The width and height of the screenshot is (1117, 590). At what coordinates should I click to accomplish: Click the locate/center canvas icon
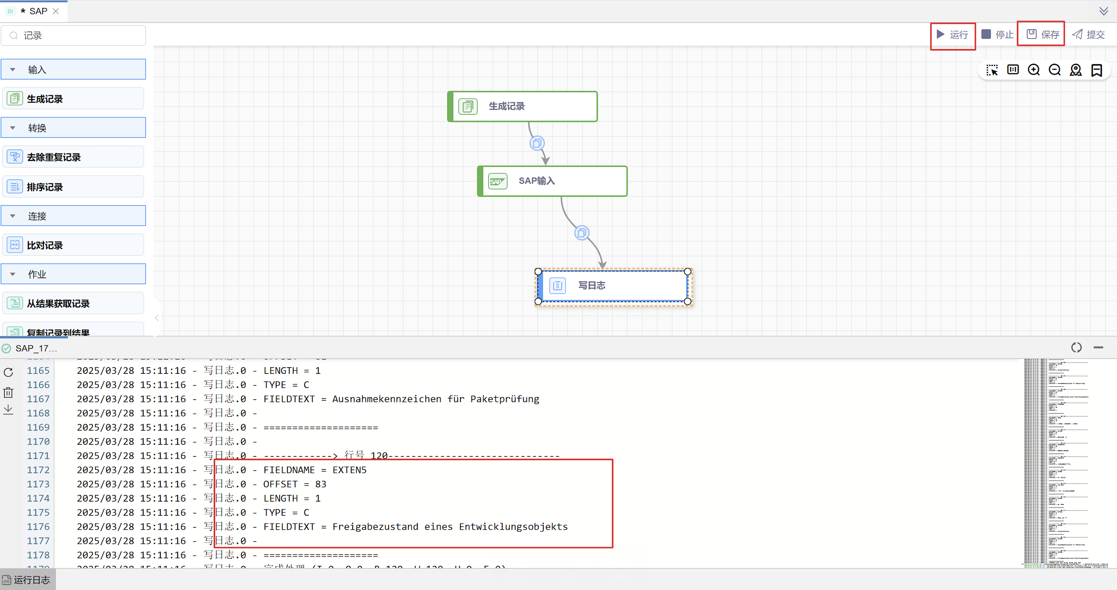point(1075,70)
